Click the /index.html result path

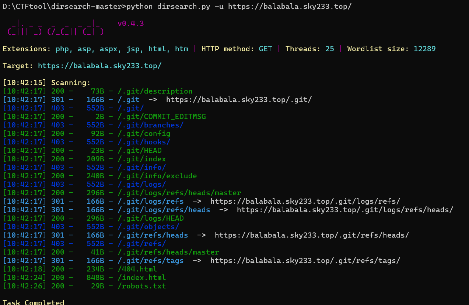pos(142,277)
